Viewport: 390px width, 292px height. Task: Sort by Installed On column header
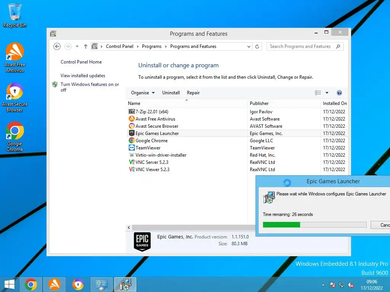click(x=334, y=103)
